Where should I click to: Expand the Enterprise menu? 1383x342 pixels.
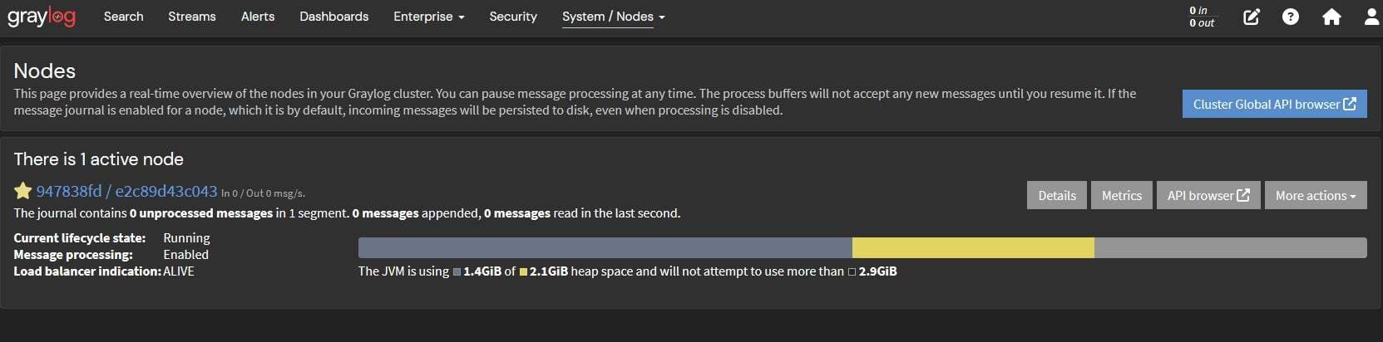coord(428,17)
